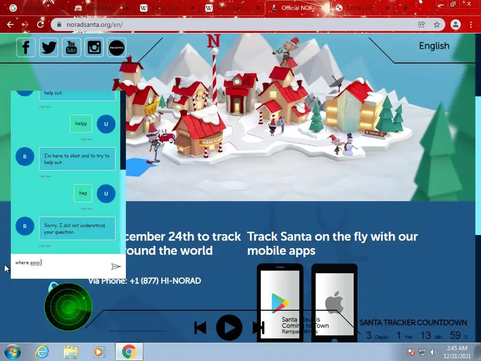
Task: Open the YouTube icon
Action: click(71, 47)
